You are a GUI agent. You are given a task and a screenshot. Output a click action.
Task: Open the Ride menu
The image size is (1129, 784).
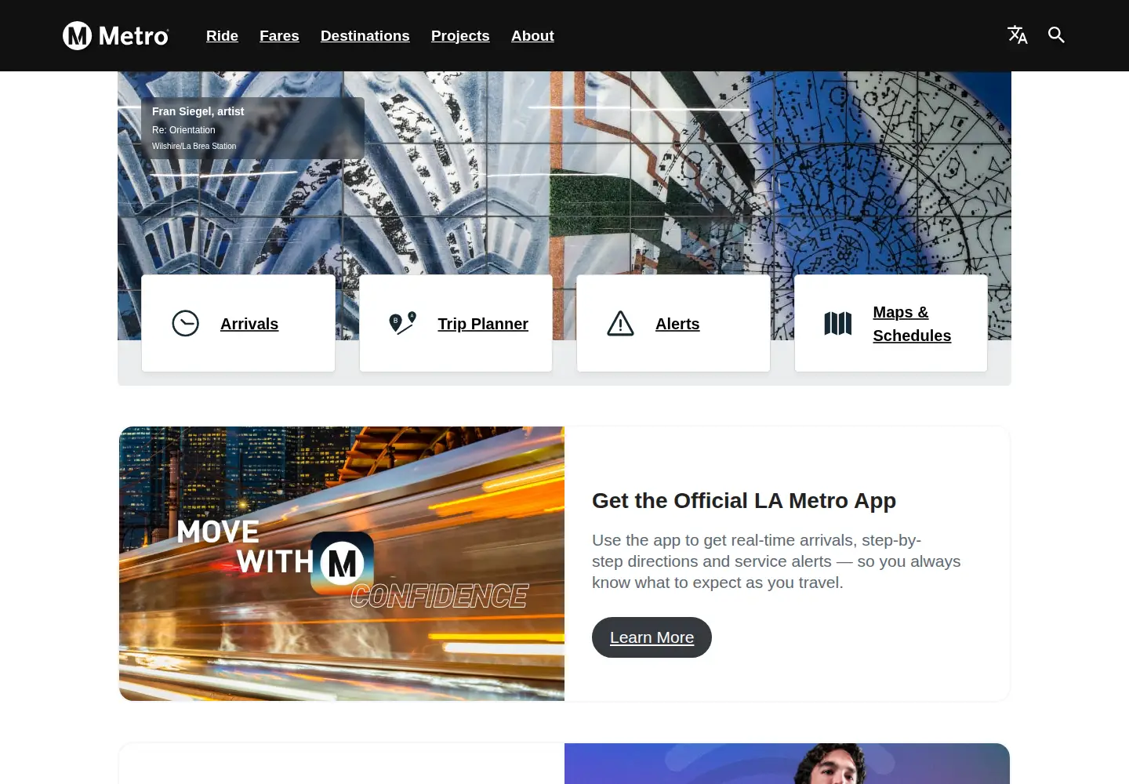(222, 36)
